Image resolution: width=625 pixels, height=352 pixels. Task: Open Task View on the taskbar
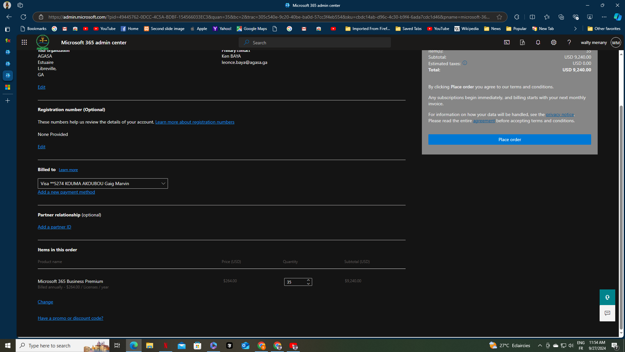[117, 345]
